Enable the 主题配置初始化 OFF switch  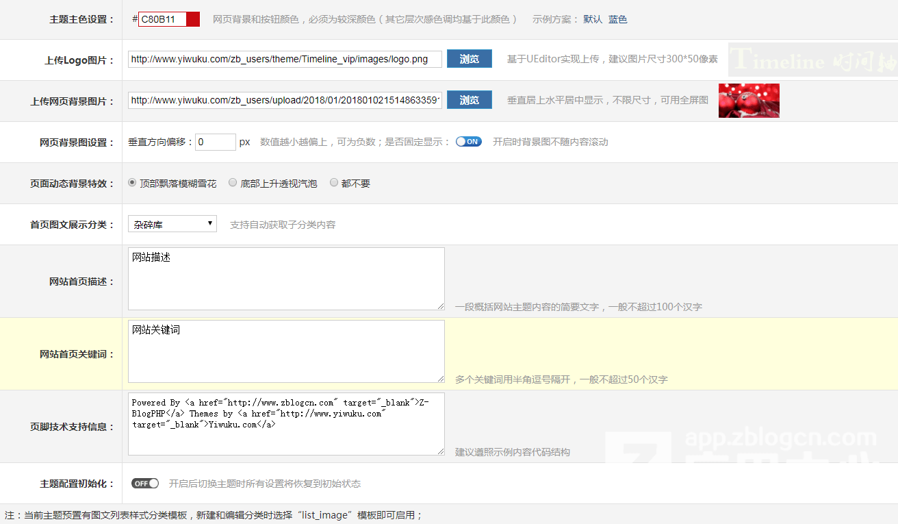pos(145,484)
